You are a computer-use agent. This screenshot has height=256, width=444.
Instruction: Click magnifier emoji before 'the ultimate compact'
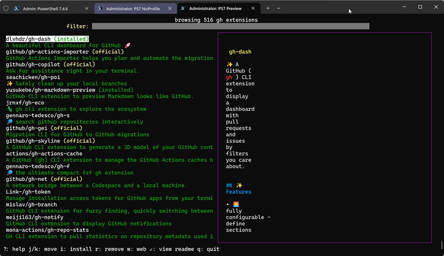click(x=9, y=173)
